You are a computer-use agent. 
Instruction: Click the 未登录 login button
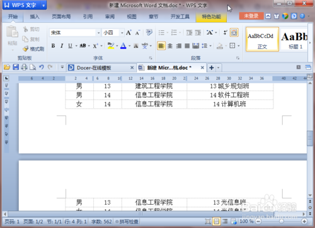tap(251, 16)
